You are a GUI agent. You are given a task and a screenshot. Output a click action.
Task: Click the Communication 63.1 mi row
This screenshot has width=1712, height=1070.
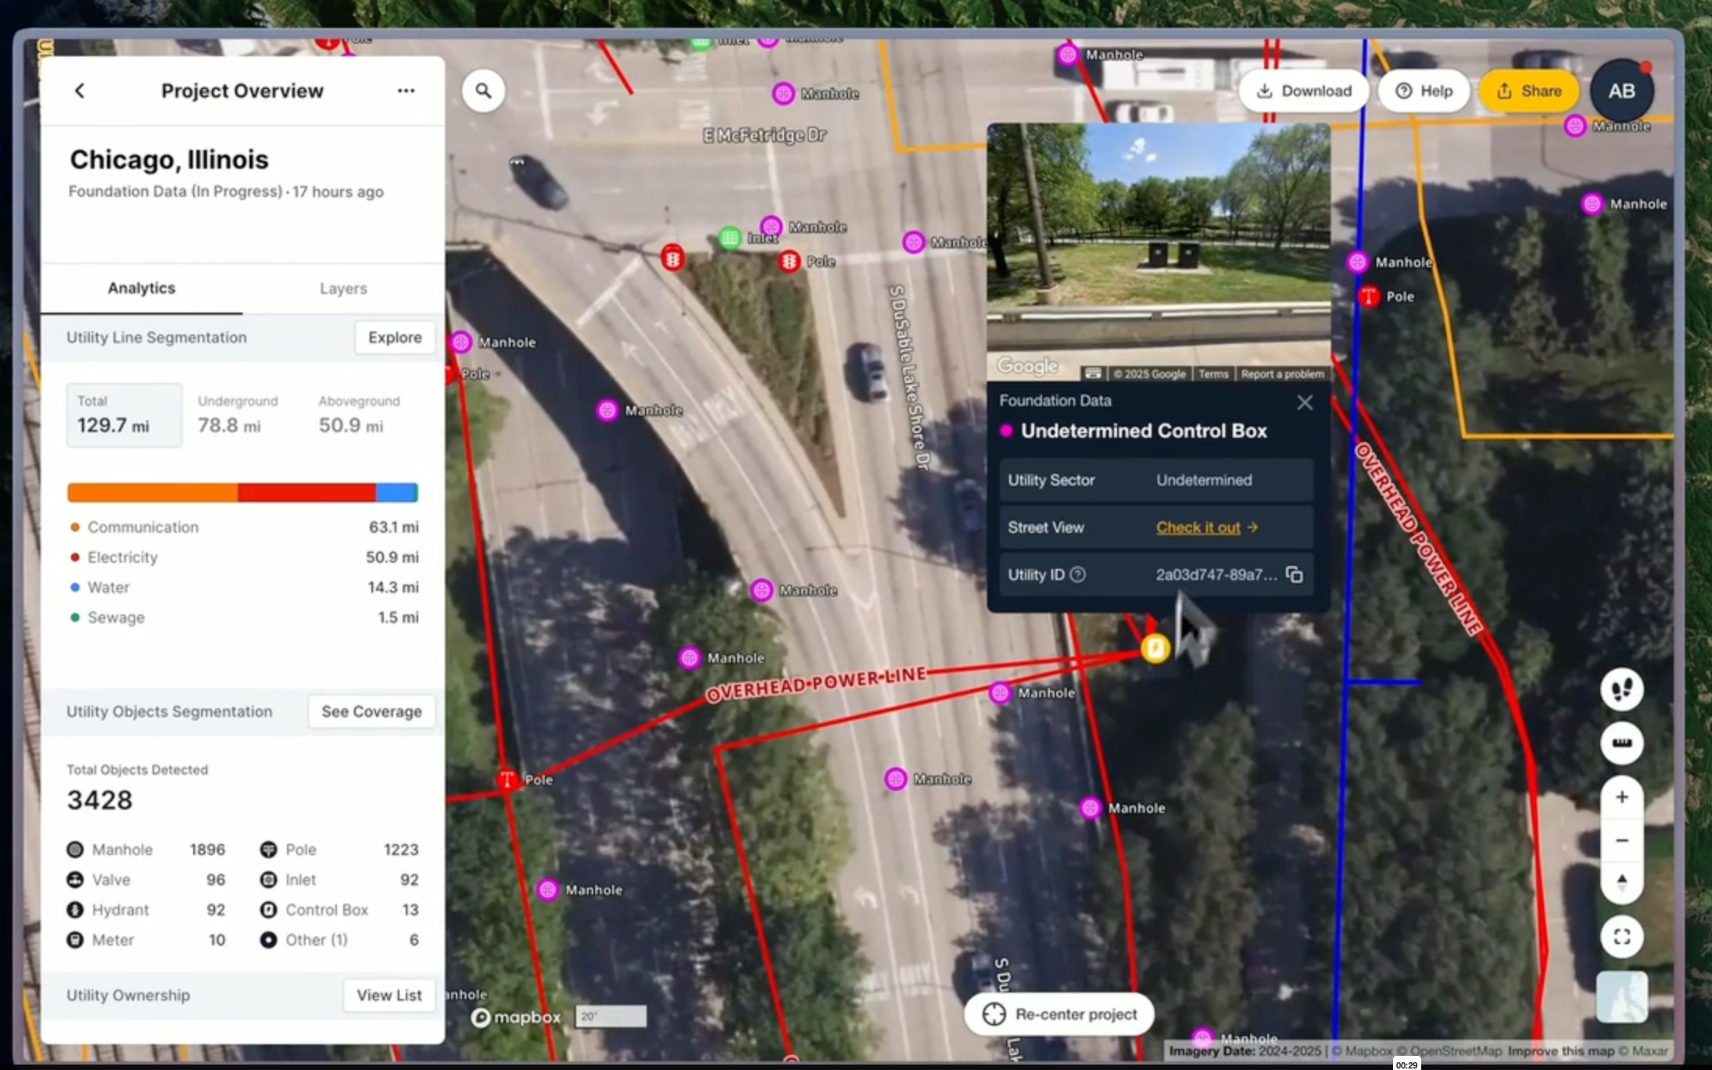[x=243, y=528]
